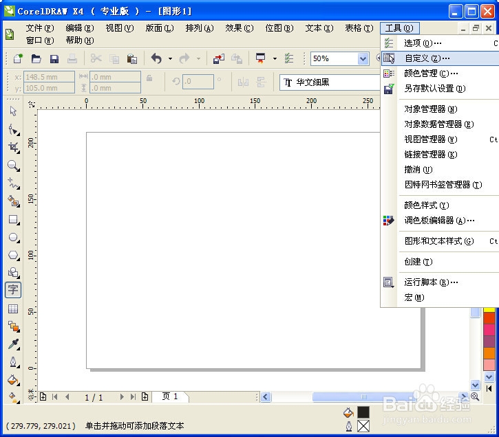Image resolution: width=499 pixels, height=437 pixels.
Task: Open 视图管理器(W) from menu
Action: tap(440, 139)
